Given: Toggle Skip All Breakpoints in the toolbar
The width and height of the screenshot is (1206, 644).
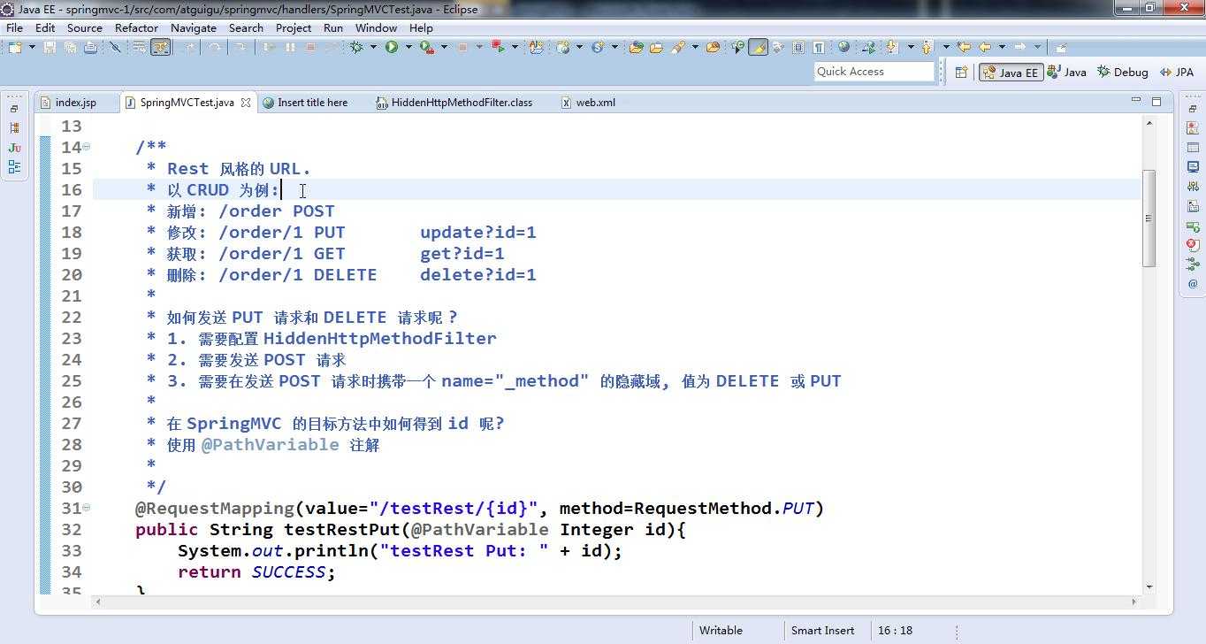Looking at the screenshot, I should (115, 47).
